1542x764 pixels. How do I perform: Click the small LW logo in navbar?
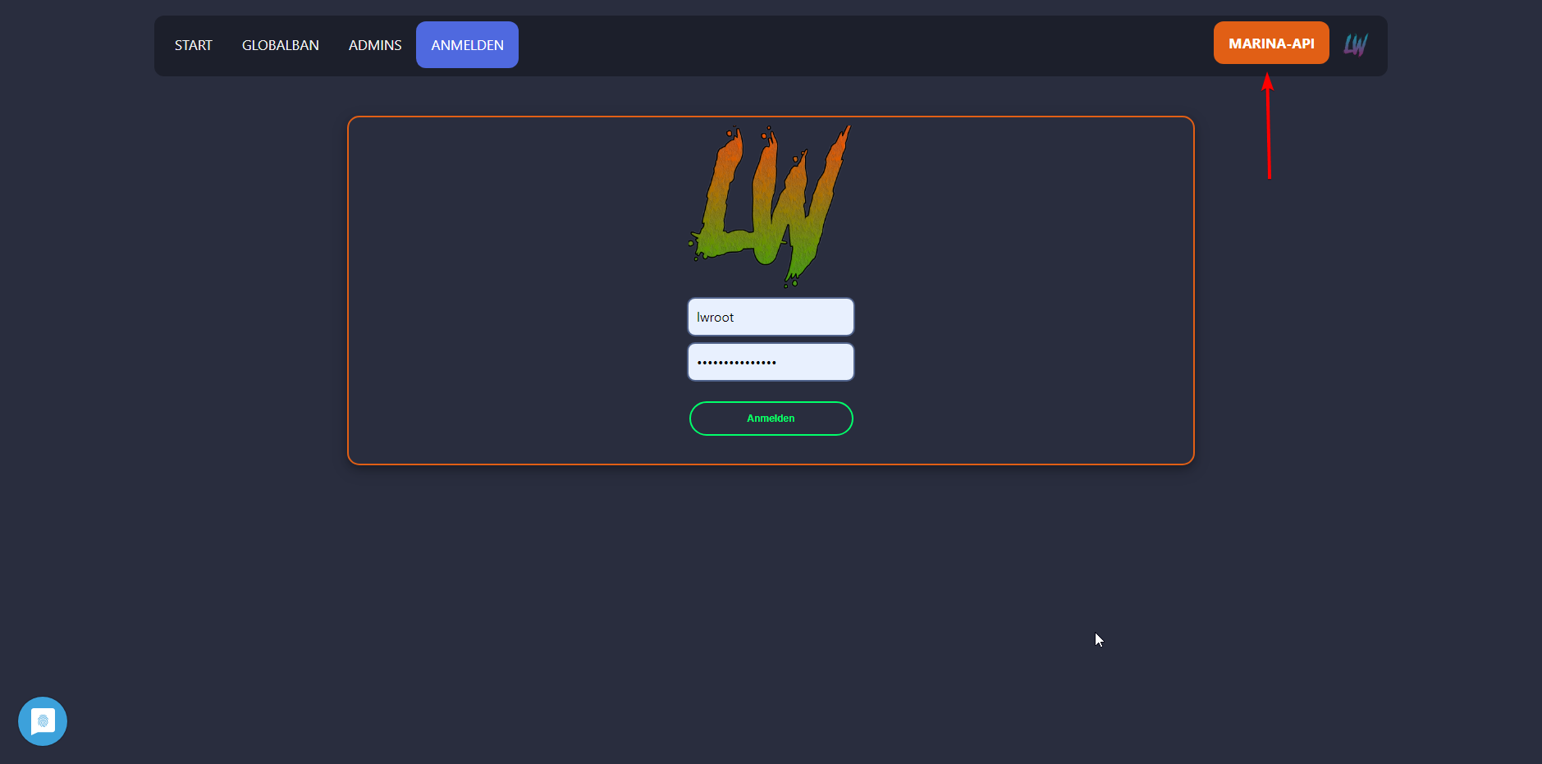[x=1356, y=44]
